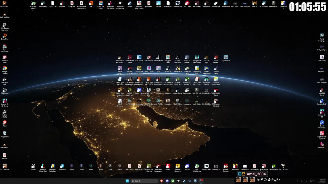Open the Discord desktop shortcut

pos(187,167)
